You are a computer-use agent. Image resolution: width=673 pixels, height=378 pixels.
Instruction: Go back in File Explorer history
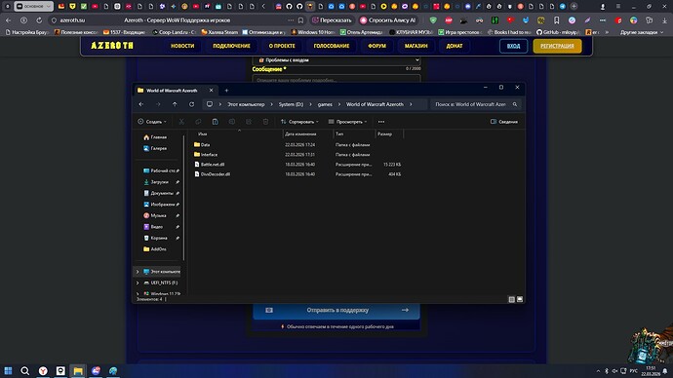[141, 104]
